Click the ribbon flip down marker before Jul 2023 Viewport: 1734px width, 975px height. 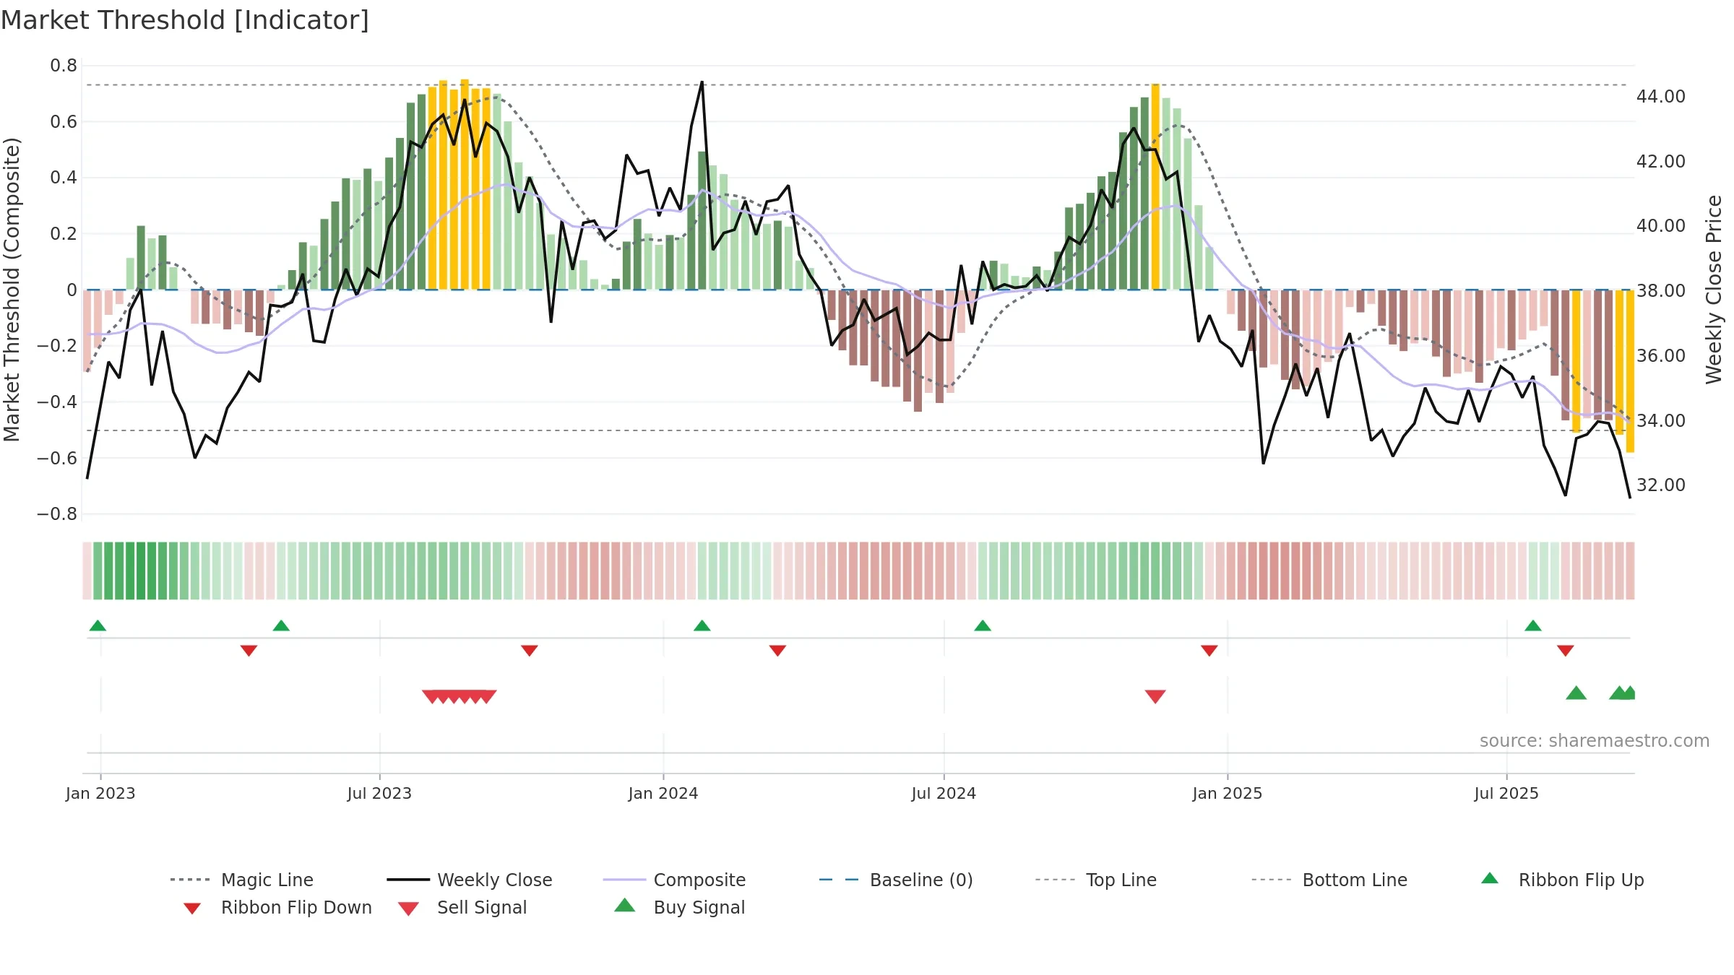pyautogui.click(x=249, y=651)
